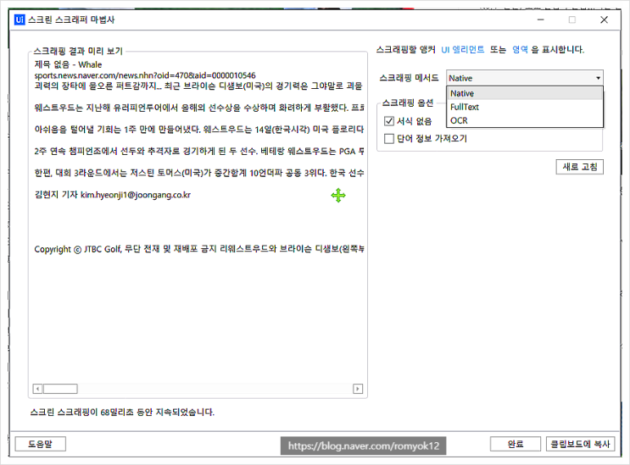This screenshot has width=630, height=465.
Task: Click the UiPath logo icon in title bar
Action: [20, 19]
